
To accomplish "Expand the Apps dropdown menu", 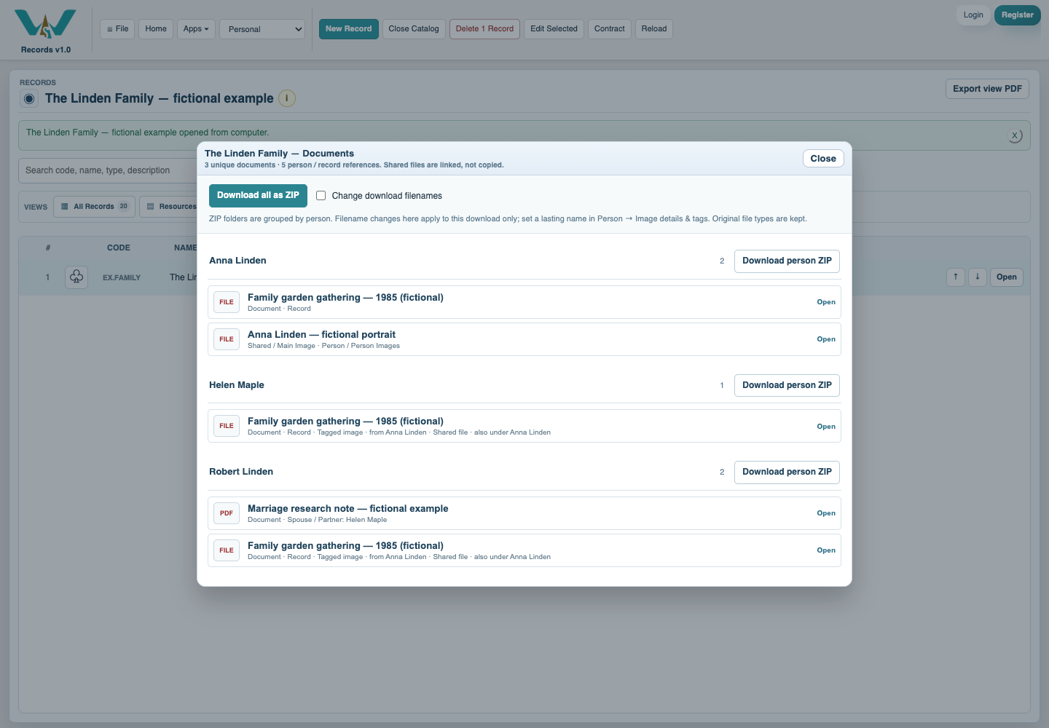I will (x=196, y=29).
